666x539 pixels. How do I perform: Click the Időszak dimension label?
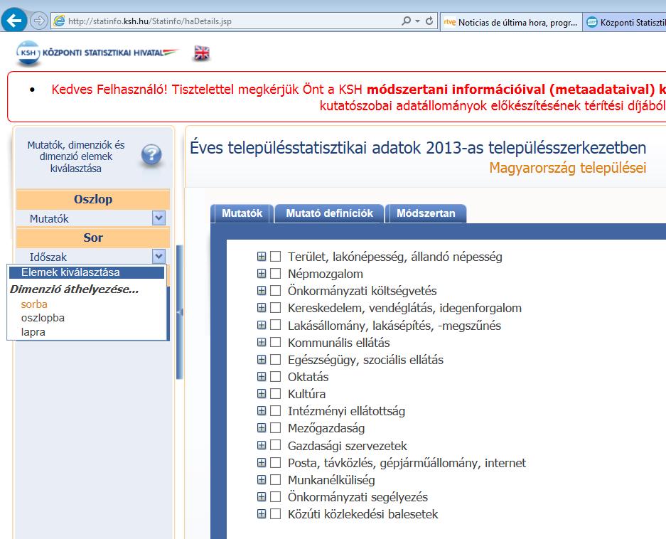[x=48, y=257]
